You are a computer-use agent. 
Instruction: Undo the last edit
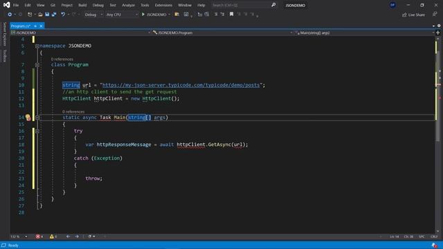(63, 15)
